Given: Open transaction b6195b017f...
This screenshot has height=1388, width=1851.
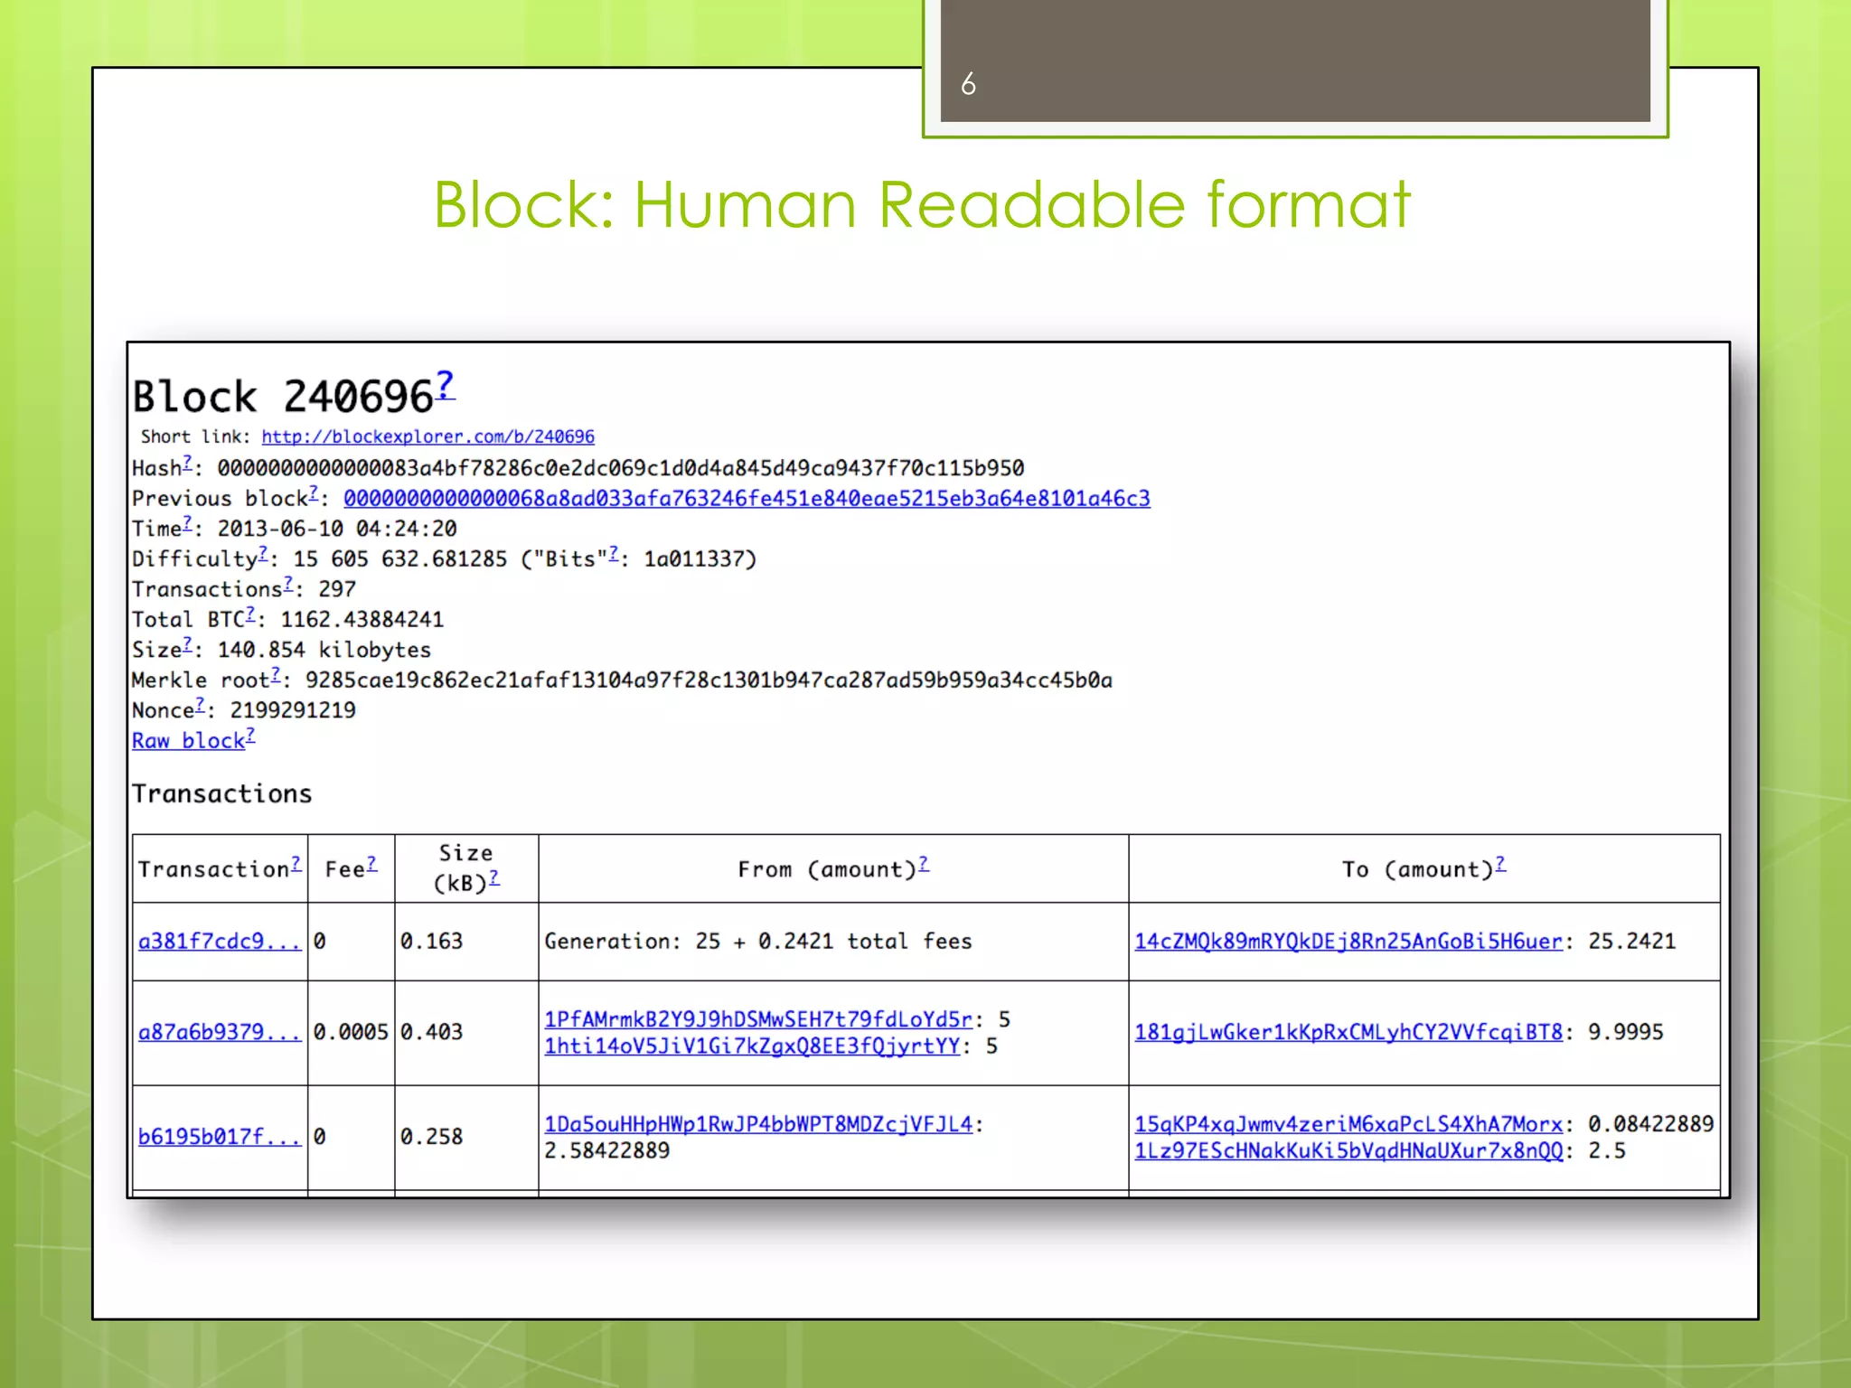Looking at the screenshot, I should click(x=219, y=1137).
